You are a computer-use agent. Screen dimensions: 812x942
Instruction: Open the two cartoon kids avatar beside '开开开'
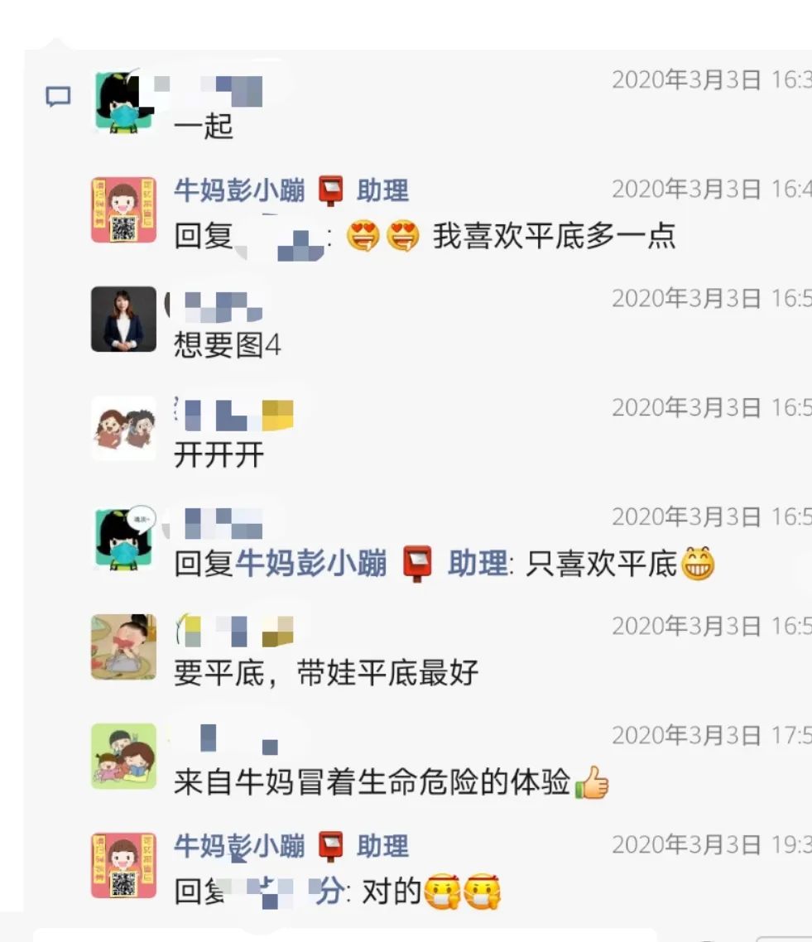[123, 428]
